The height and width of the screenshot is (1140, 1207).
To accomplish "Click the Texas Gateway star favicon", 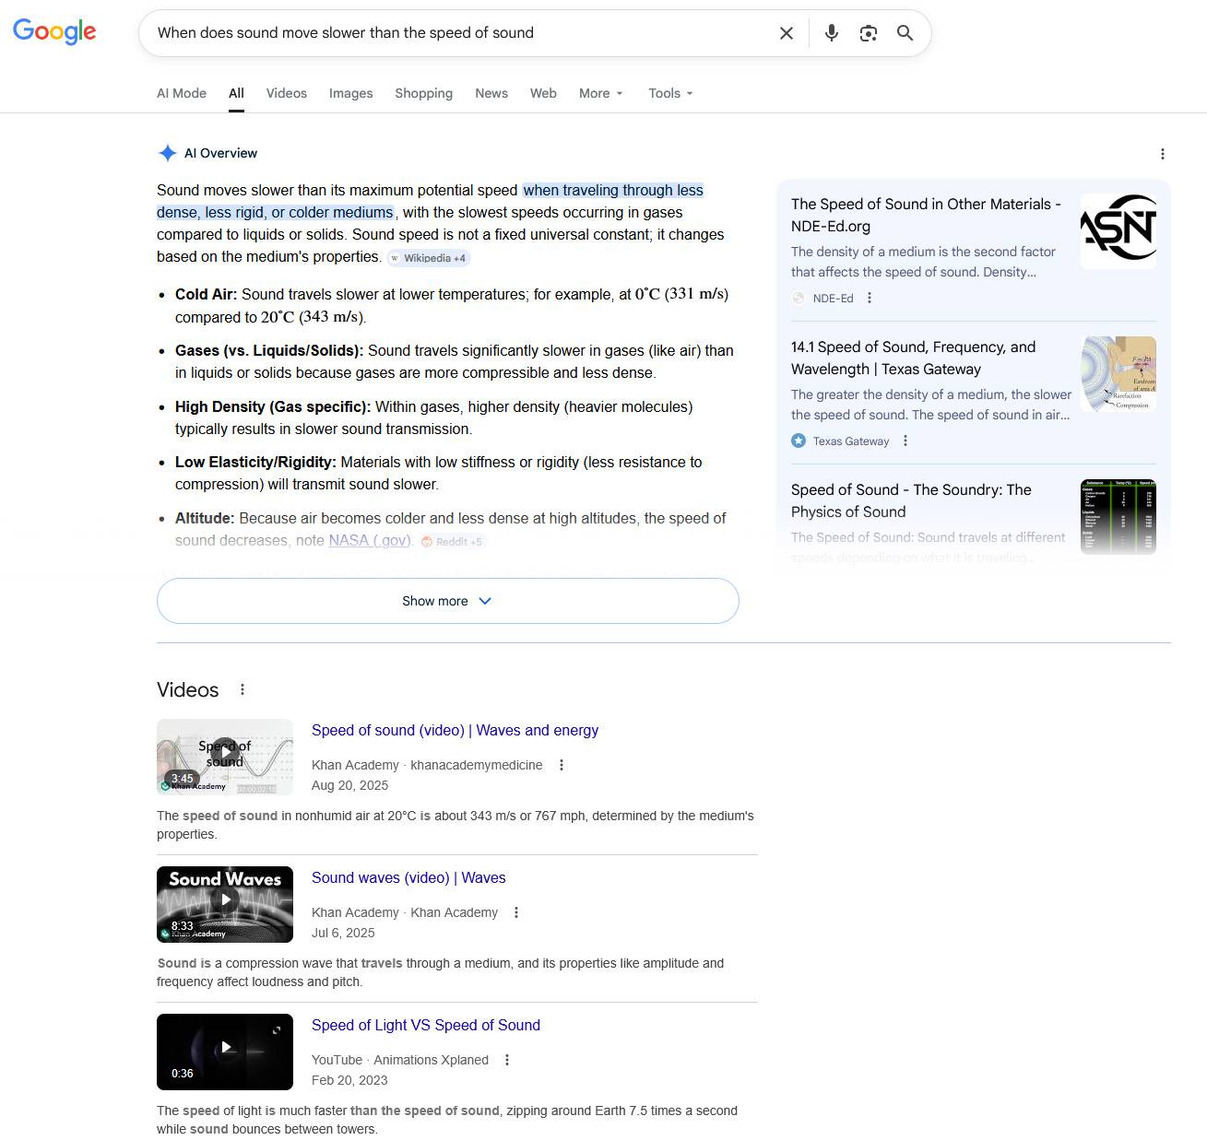I will click(x=799, y=441).
